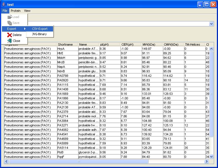Click the red X Delete icon
The image size is (218, 168).
tap(9, 35)
